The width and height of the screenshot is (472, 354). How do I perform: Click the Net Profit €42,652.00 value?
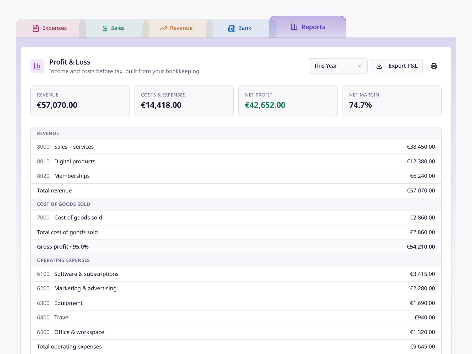pos(265,105)
